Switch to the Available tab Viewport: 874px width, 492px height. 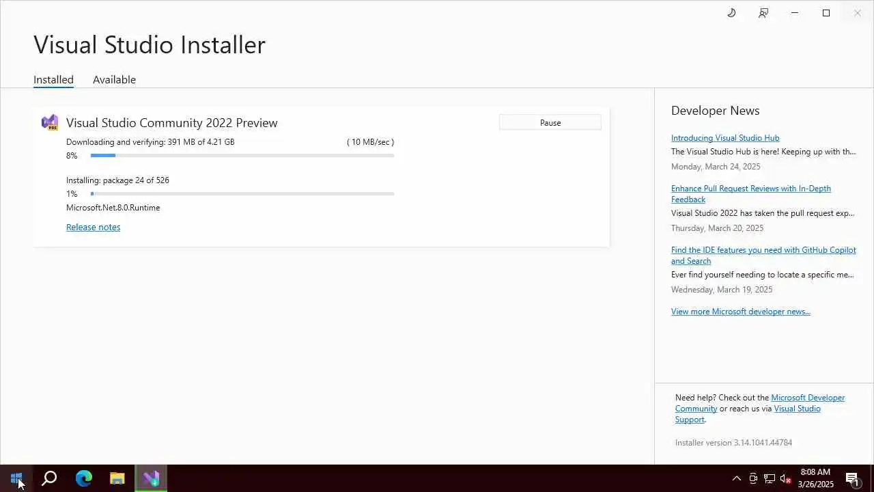114,79
